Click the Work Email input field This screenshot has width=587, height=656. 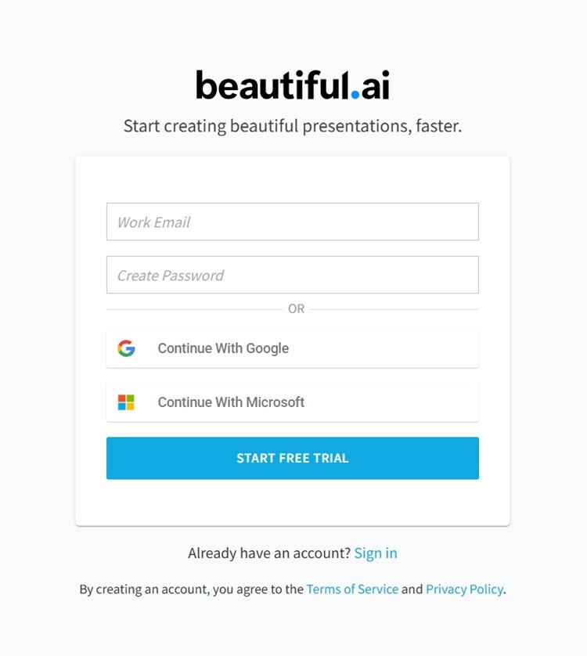pyautogui.click(x=293, y=222)
